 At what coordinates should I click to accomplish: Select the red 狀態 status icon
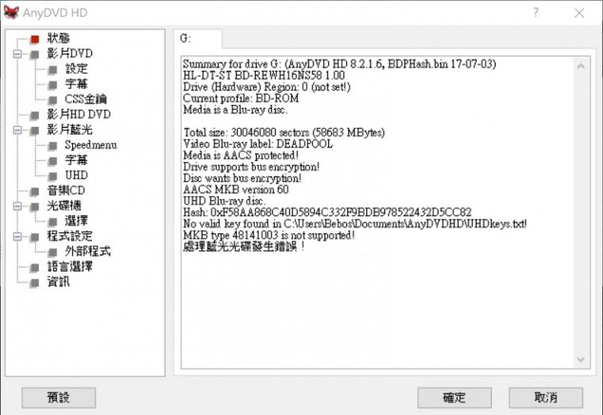34,39
